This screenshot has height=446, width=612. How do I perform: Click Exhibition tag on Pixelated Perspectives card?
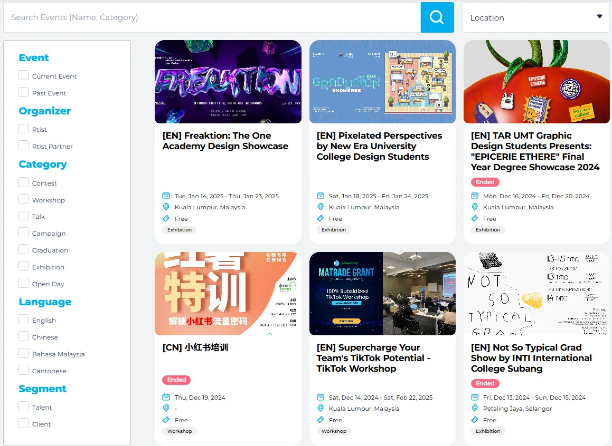[x=334, y=230]
